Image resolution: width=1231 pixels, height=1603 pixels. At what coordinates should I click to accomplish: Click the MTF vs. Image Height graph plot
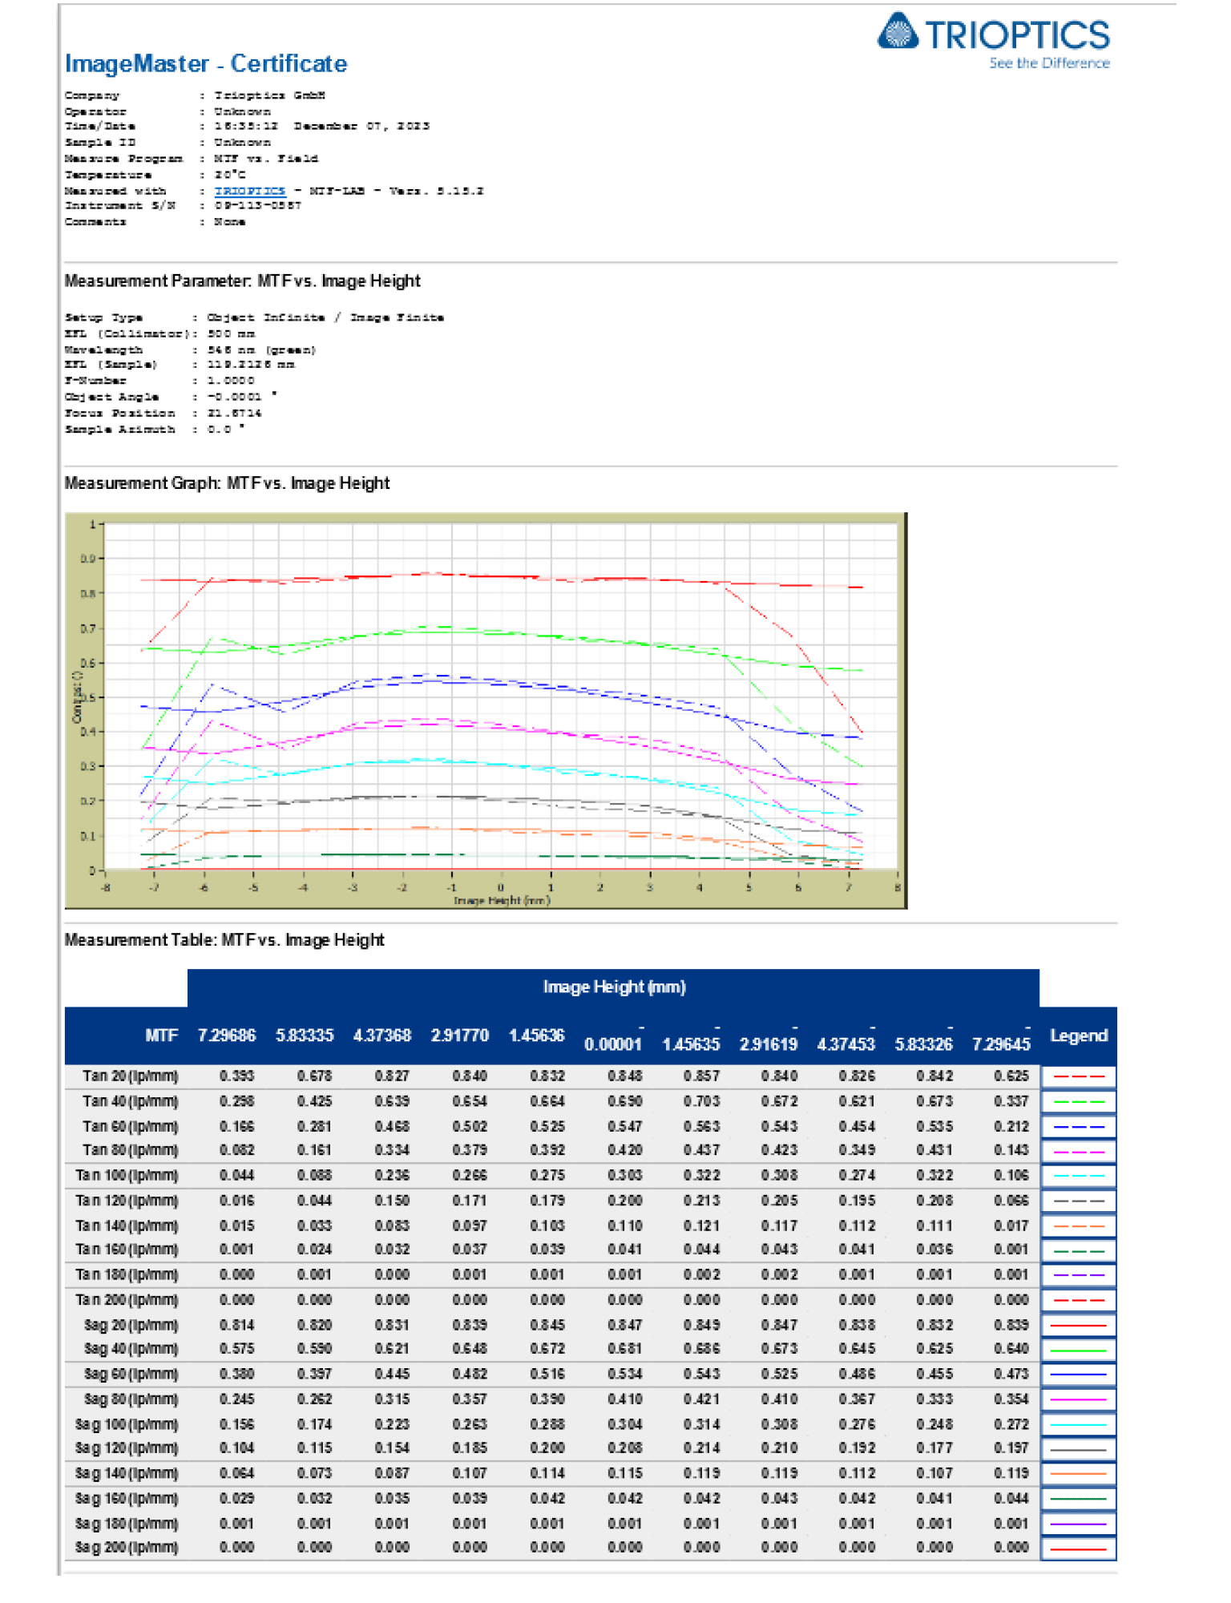click(x=486, y=711)
